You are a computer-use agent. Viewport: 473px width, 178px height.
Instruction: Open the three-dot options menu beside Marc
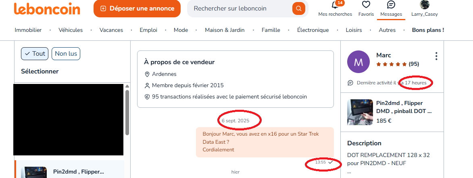tap(436, 56)
